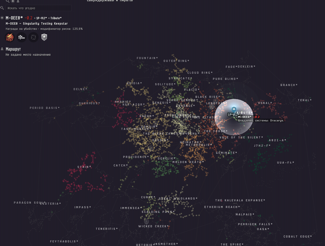
Task: Select the A821-A* region label
Action: tap(278, 140)
